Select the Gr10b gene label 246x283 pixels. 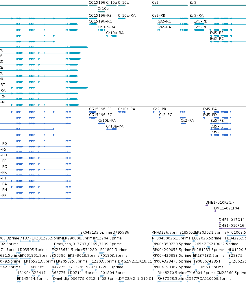pos(103,8)
